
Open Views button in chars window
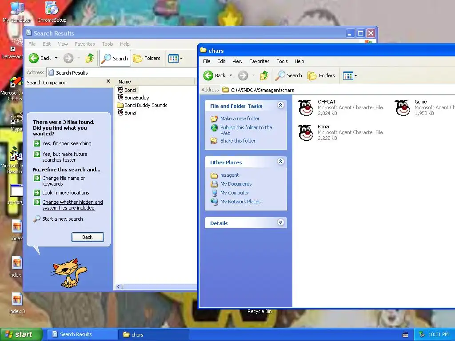pos(347,75)
